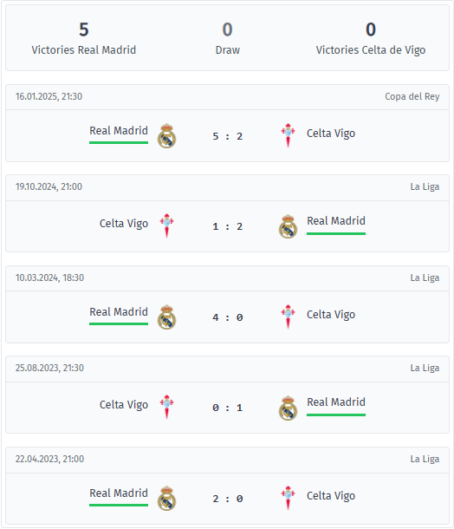The image size is (454, 529).
Task: Click the Victories Real Madrid counter
Action: [x=83, y=38]
